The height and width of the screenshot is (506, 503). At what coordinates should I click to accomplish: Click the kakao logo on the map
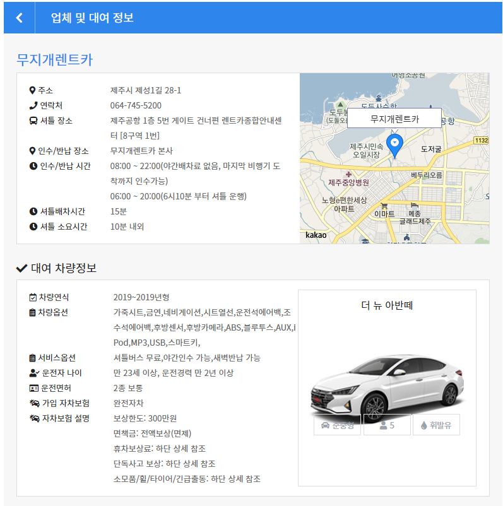[316, 235]
